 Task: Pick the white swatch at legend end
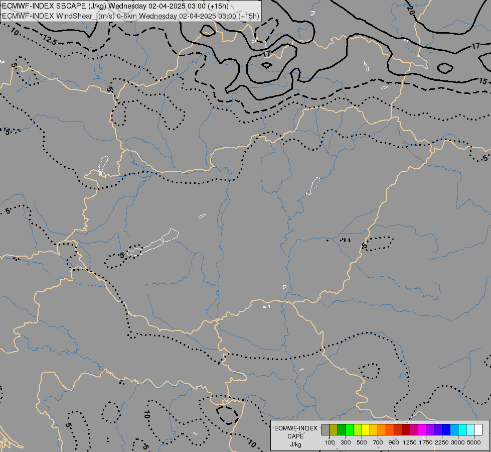478,429
